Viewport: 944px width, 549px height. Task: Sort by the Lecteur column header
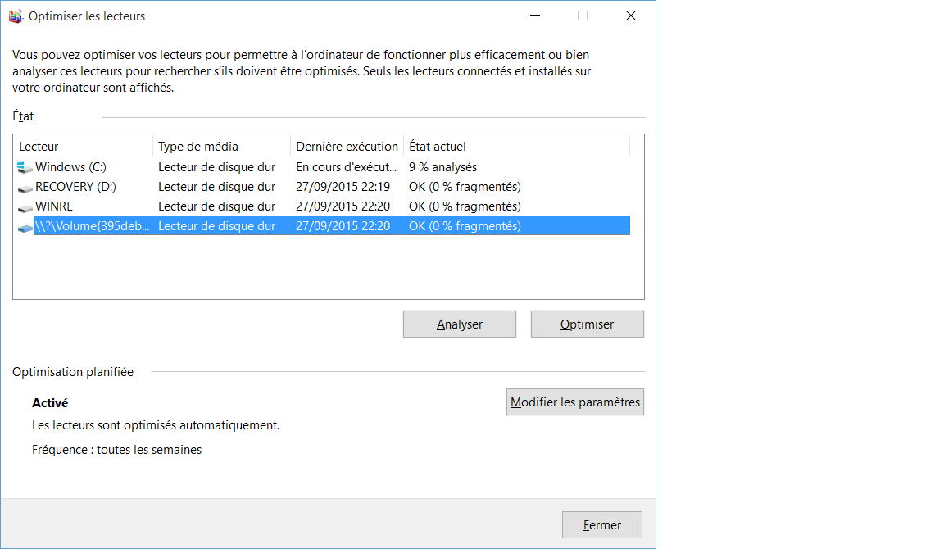83,147
